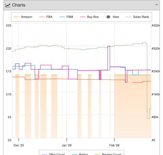The image size is (163, 155).
Task: Toggle the FBM series in the legend
Action: (x=66, y=17)
